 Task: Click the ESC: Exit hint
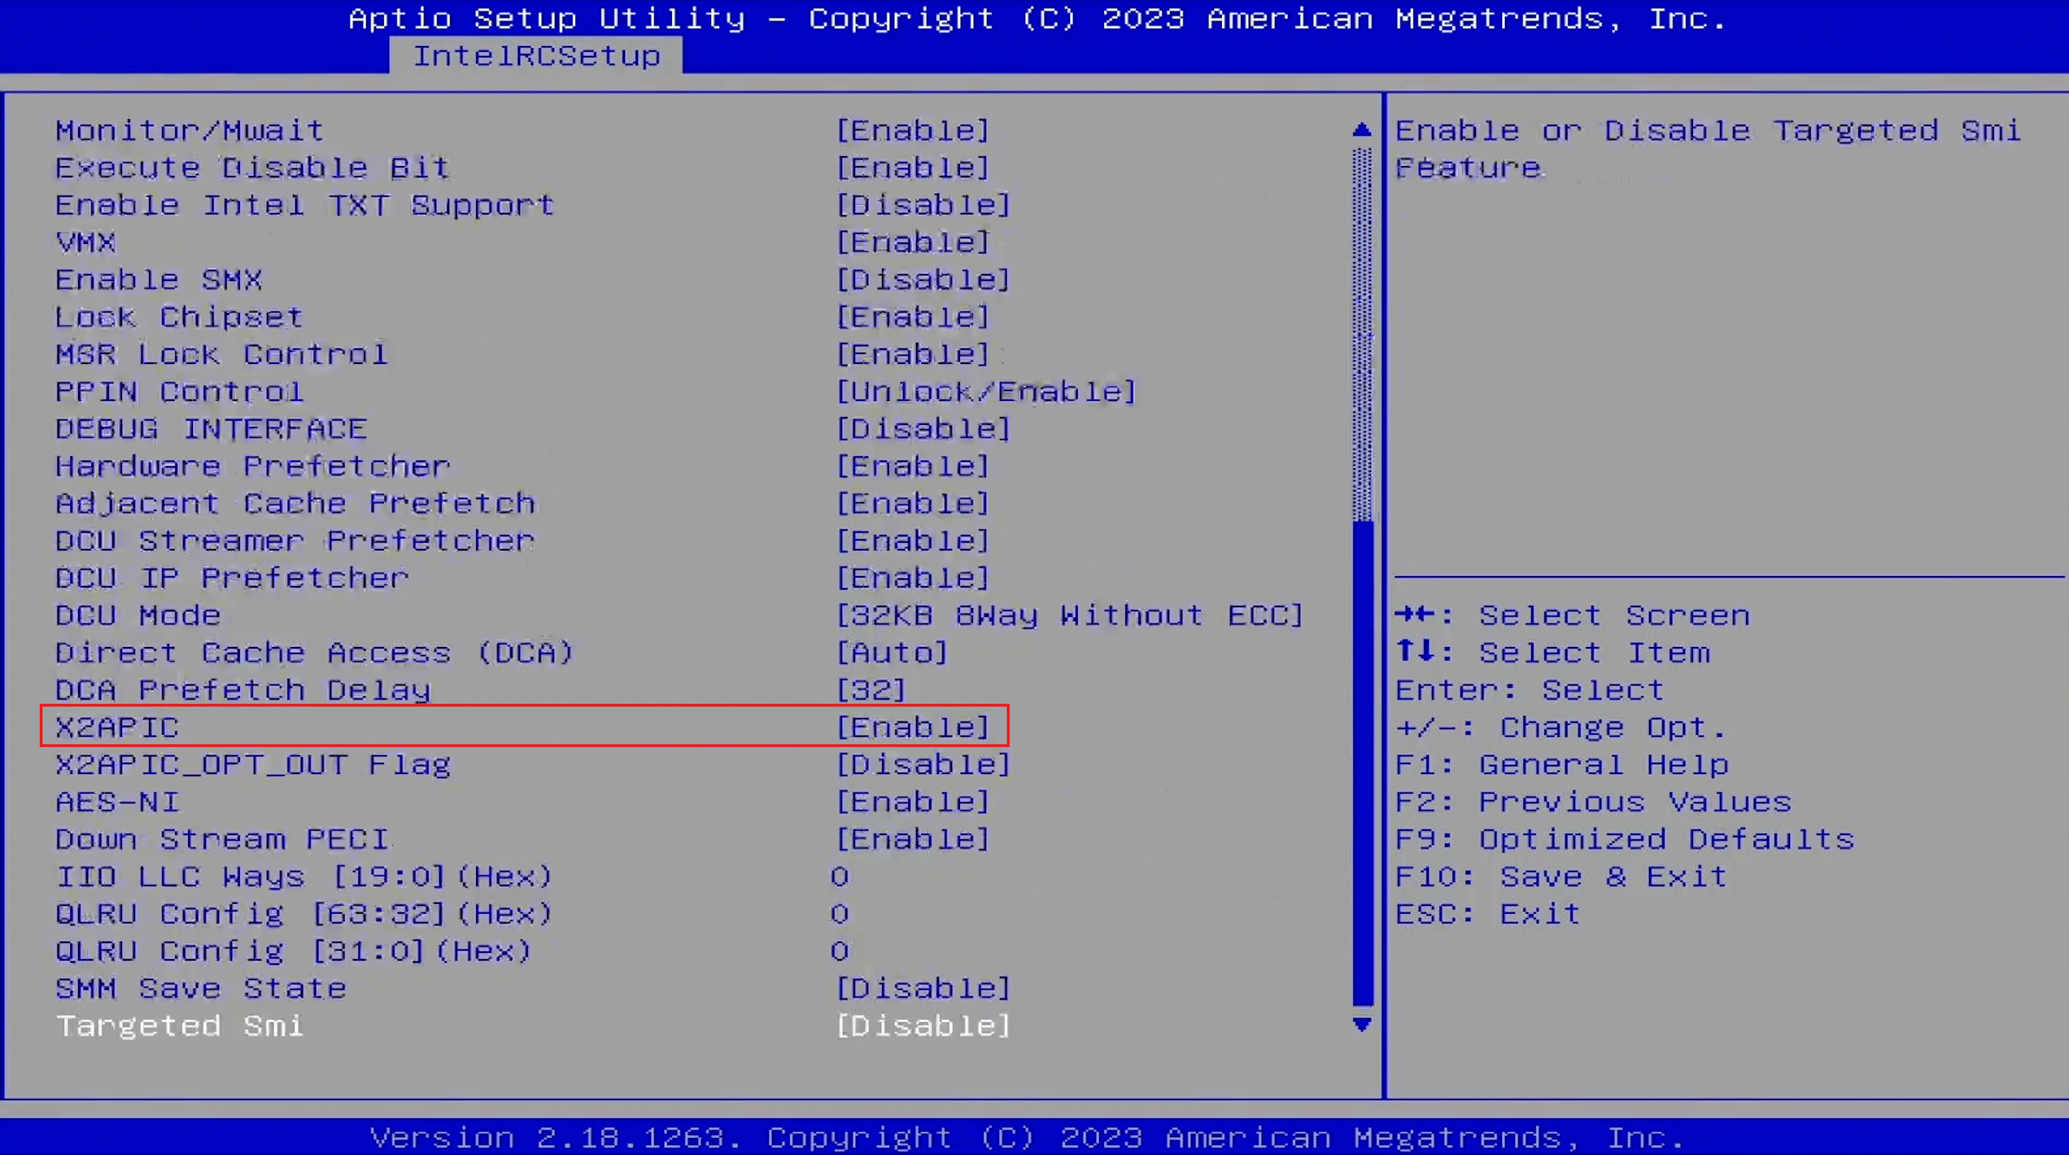[x=1487, y=914]
